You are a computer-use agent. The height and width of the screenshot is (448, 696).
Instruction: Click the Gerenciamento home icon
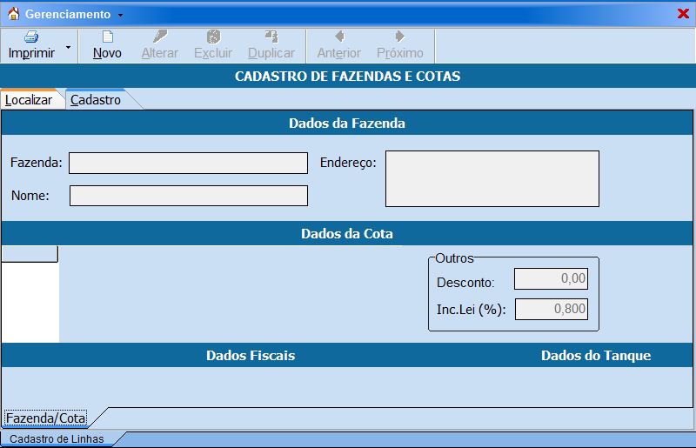point(13,14)
